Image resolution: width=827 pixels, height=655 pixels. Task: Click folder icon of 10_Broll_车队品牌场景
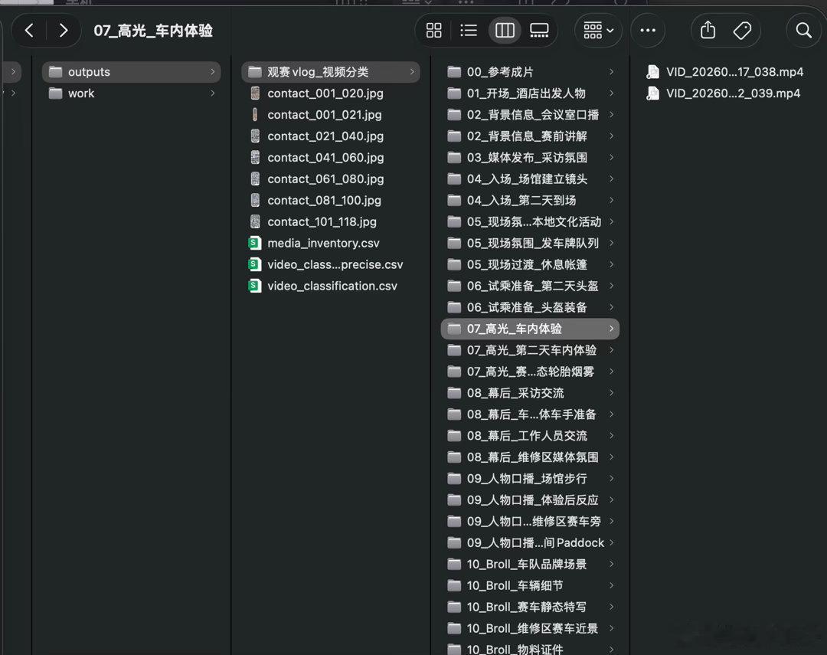[x=454, y=564]
